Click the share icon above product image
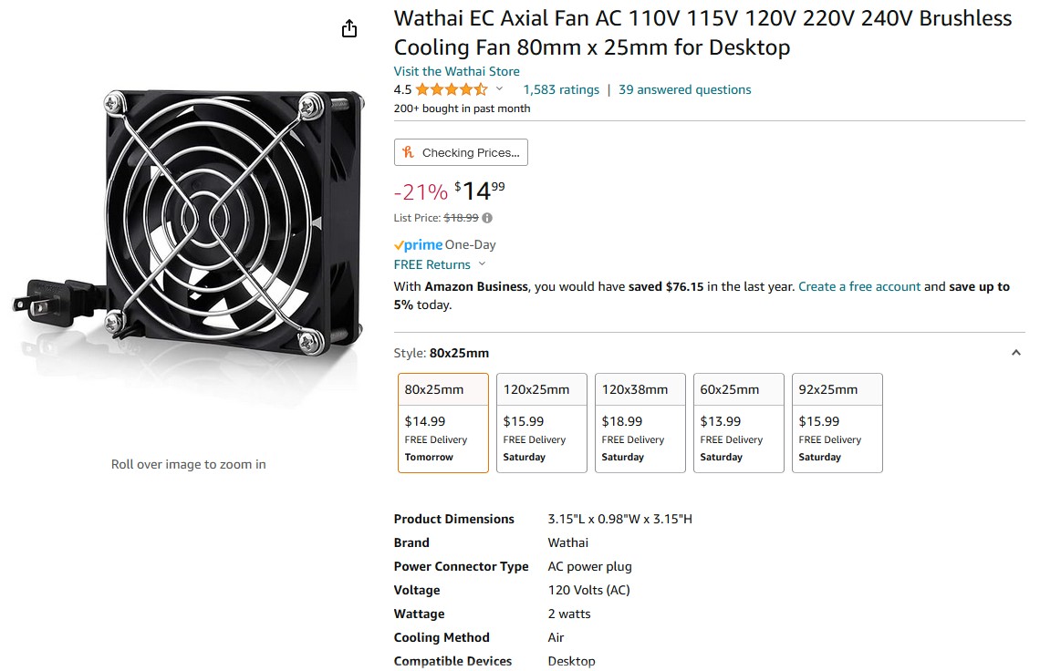 click(x=349, y=29)
